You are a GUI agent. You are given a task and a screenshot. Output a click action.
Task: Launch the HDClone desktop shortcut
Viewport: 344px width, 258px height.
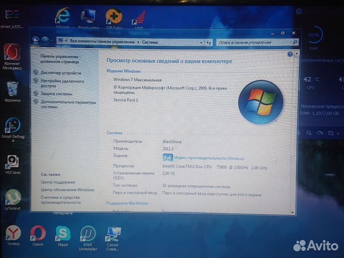[13, 164]
